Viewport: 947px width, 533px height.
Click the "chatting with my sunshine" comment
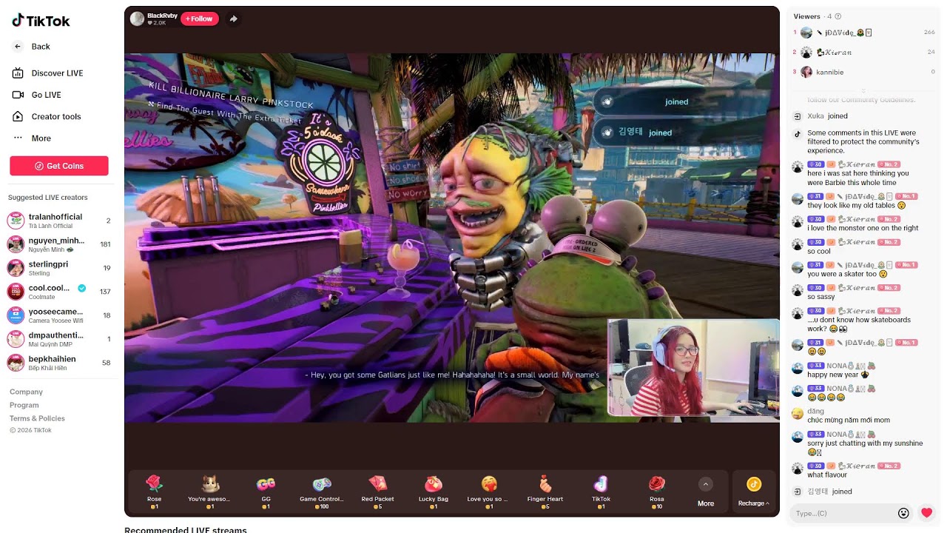point(865,447)
